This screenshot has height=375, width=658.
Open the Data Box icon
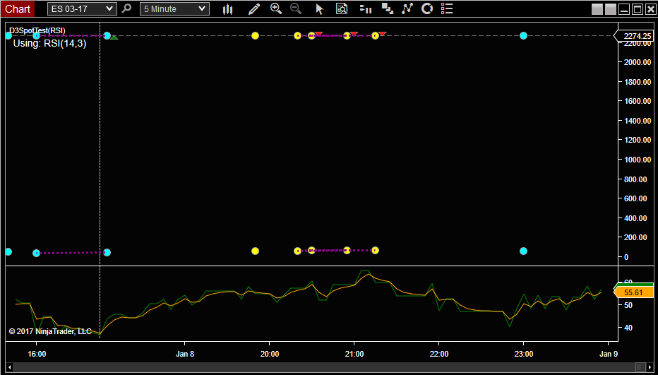(x=342, y=9)
